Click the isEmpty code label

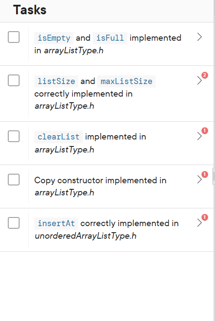[x=54, y=38]
